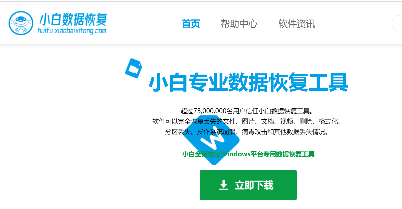Click the phrase 操作系统崩溃 in description
402x209 pixels.
216,132
